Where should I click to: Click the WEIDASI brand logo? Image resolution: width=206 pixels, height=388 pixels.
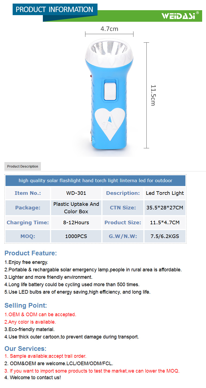point(178,16)
